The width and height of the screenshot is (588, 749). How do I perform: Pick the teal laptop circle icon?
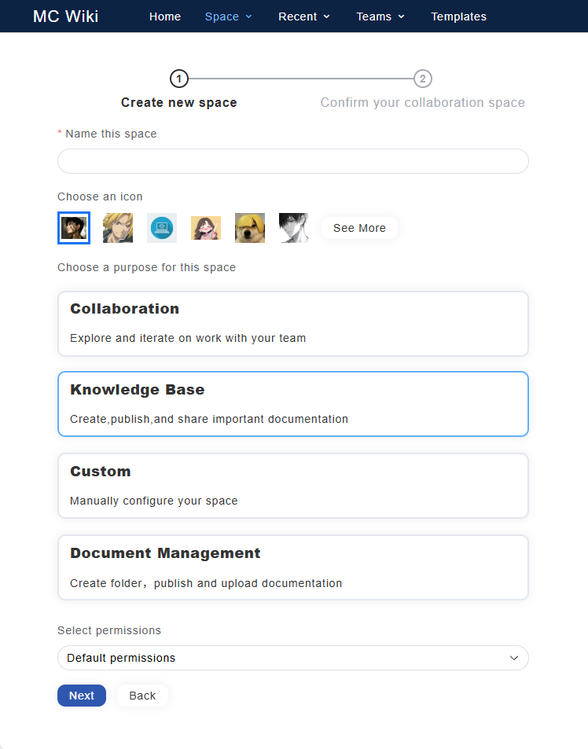coord(162,228)
